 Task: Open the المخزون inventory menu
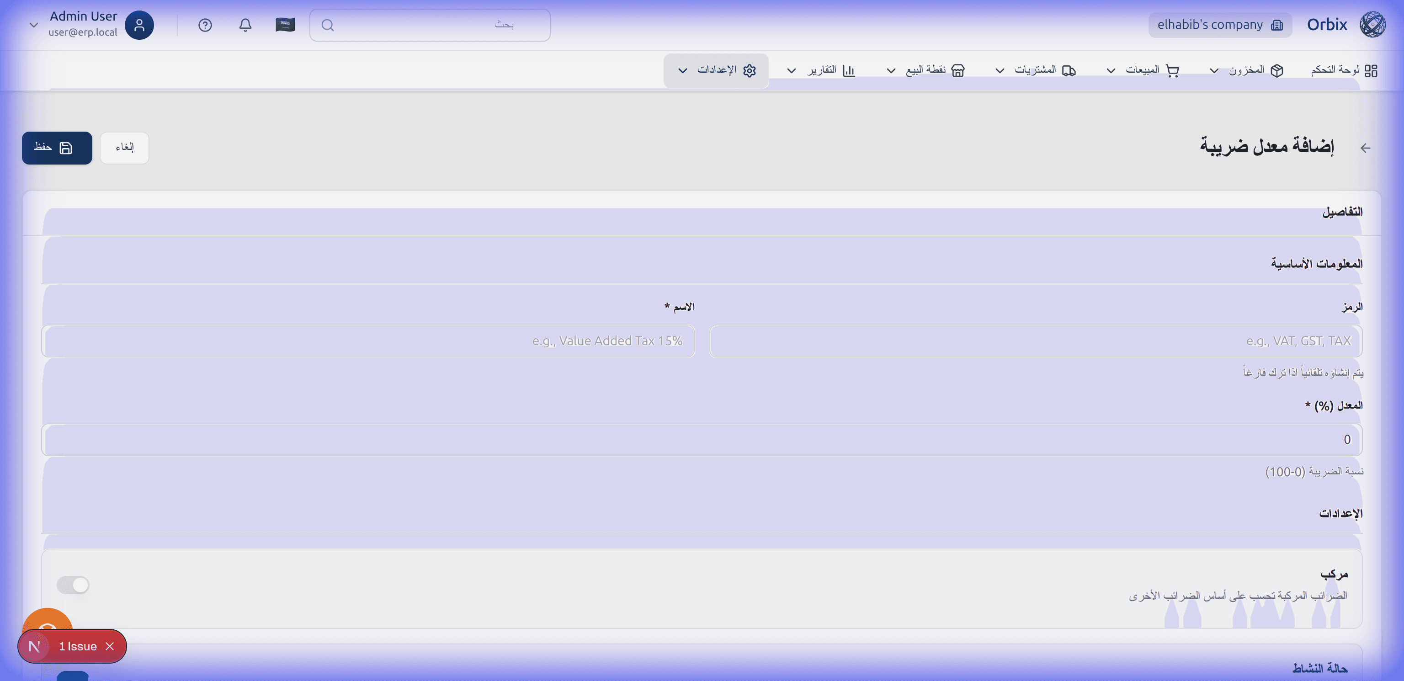point(1247,70)
